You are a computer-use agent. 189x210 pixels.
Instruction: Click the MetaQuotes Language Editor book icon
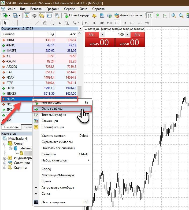pyautogui.click(x=94, y=16)
